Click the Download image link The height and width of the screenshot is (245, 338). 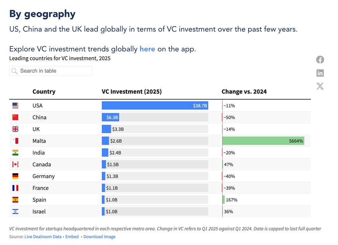coord(99,237)
